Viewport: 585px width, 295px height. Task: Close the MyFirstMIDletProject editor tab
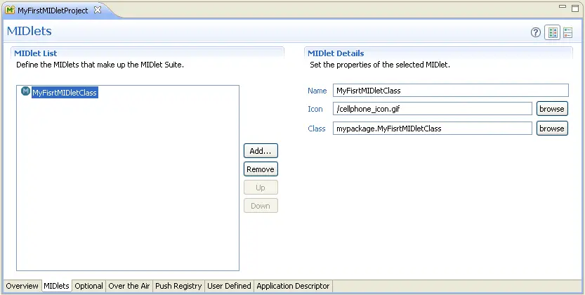coord(98,11)
